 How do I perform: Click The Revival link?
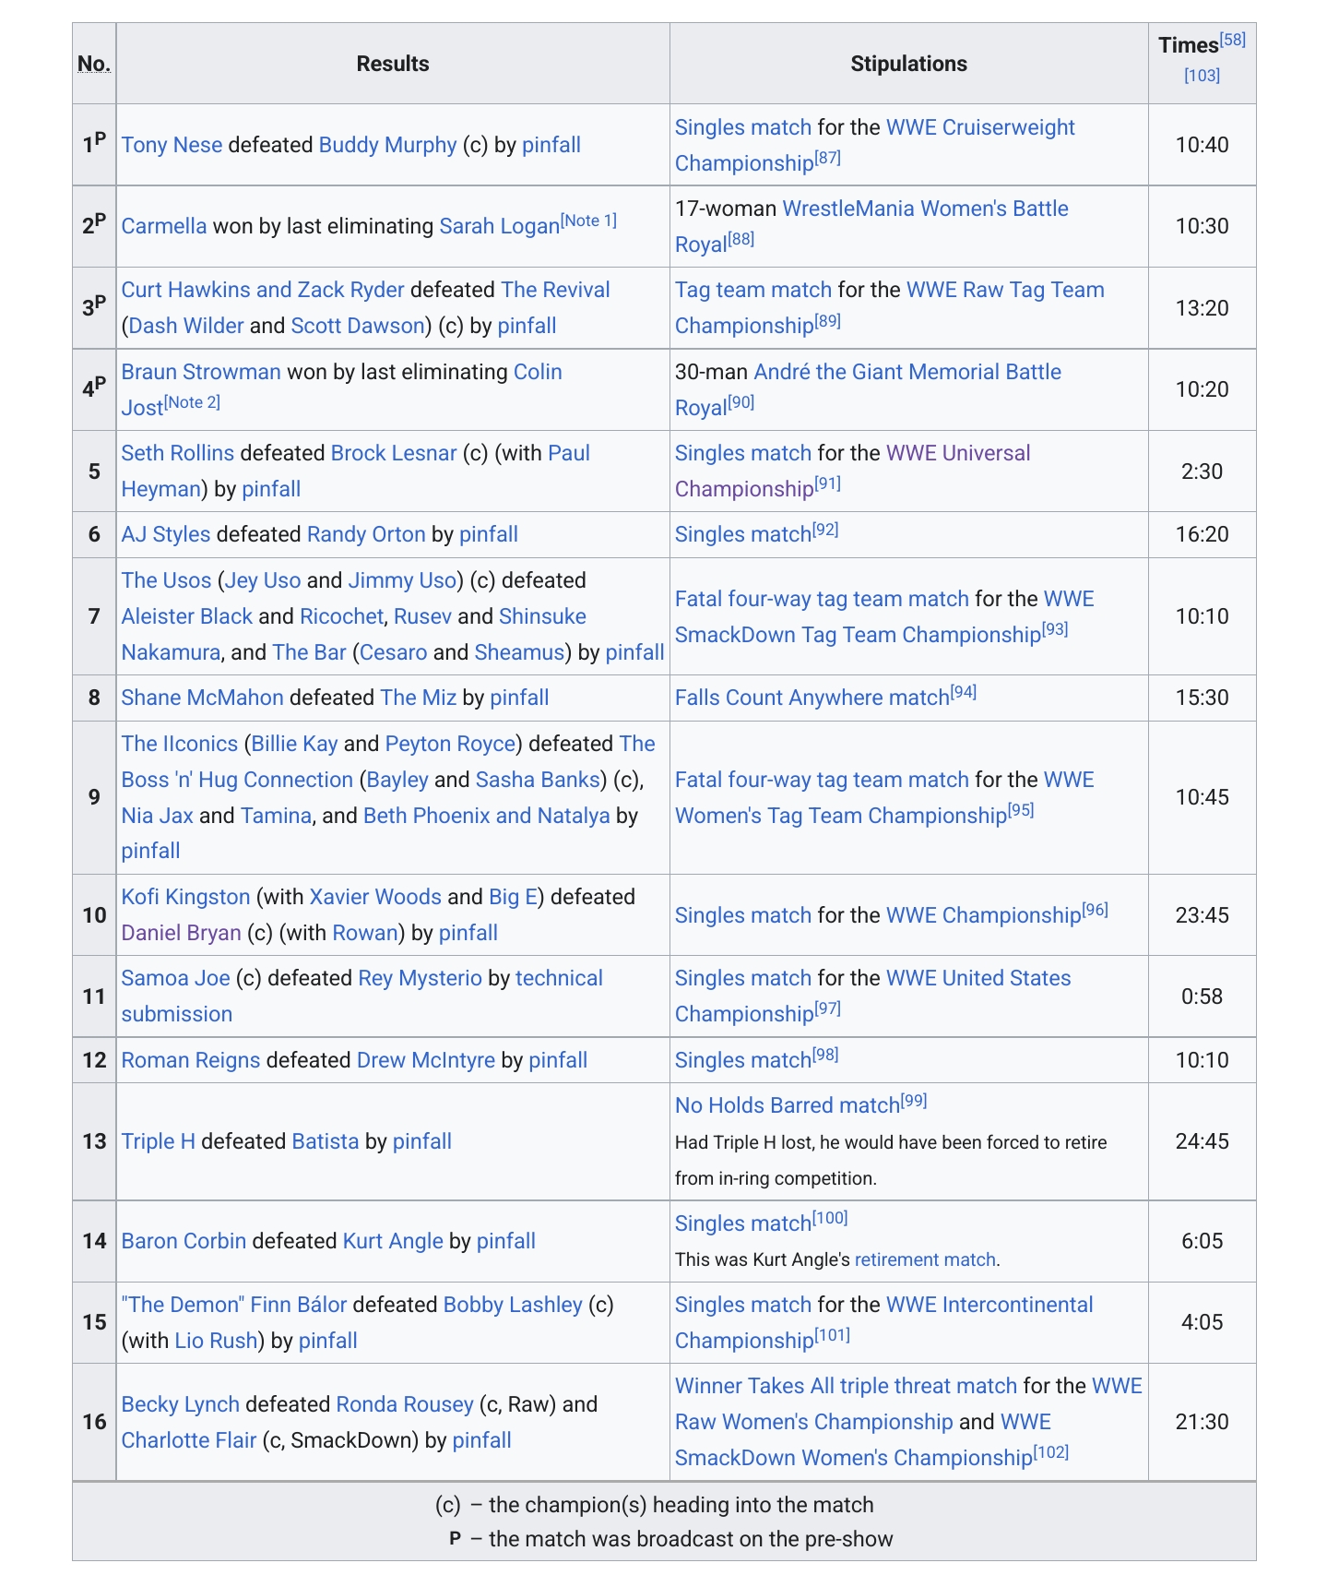pos(555,290)
